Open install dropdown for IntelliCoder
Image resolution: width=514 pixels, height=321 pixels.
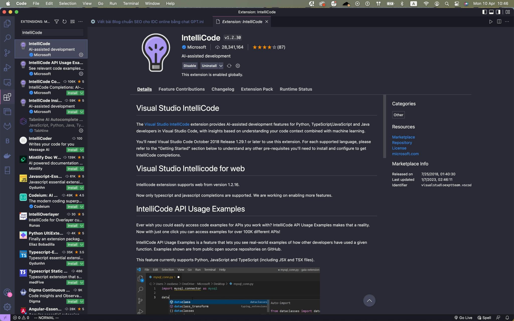82,150
